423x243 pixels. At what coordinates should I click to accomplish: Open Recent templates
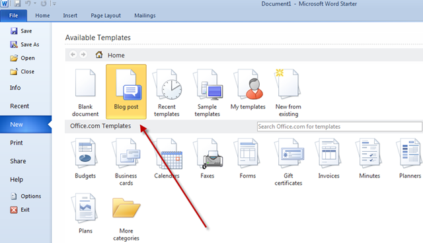click(x=167, y=92)
